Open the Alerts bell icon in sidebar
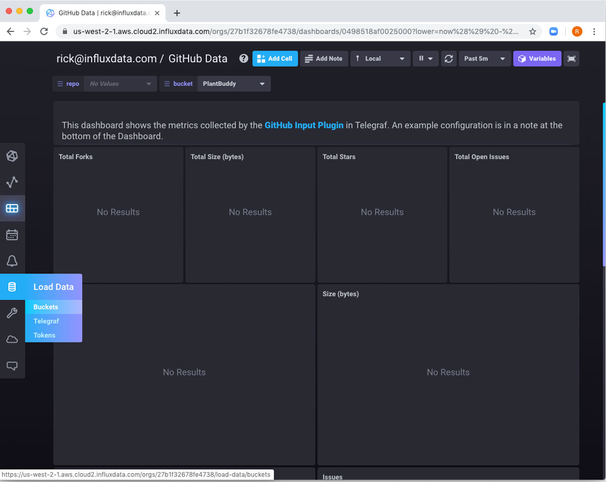The image size is (606, 482). pyautogui.click(x=12, y=261)
